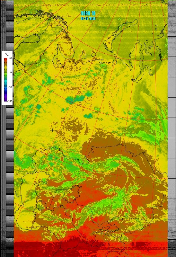Viewport: 176px width, 257px height.
Task: Pick the red top of temperature scale
Action: point(6,60)
